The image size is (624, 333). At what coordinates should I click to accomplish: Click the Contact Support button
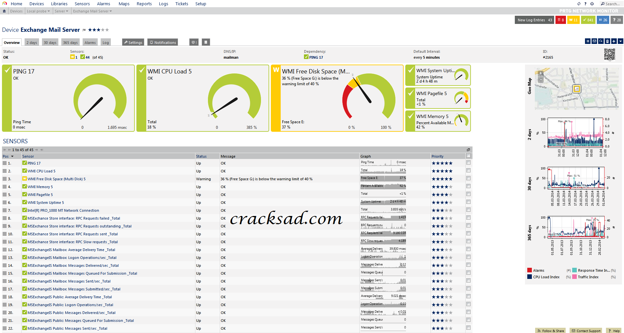pos(586,330)
